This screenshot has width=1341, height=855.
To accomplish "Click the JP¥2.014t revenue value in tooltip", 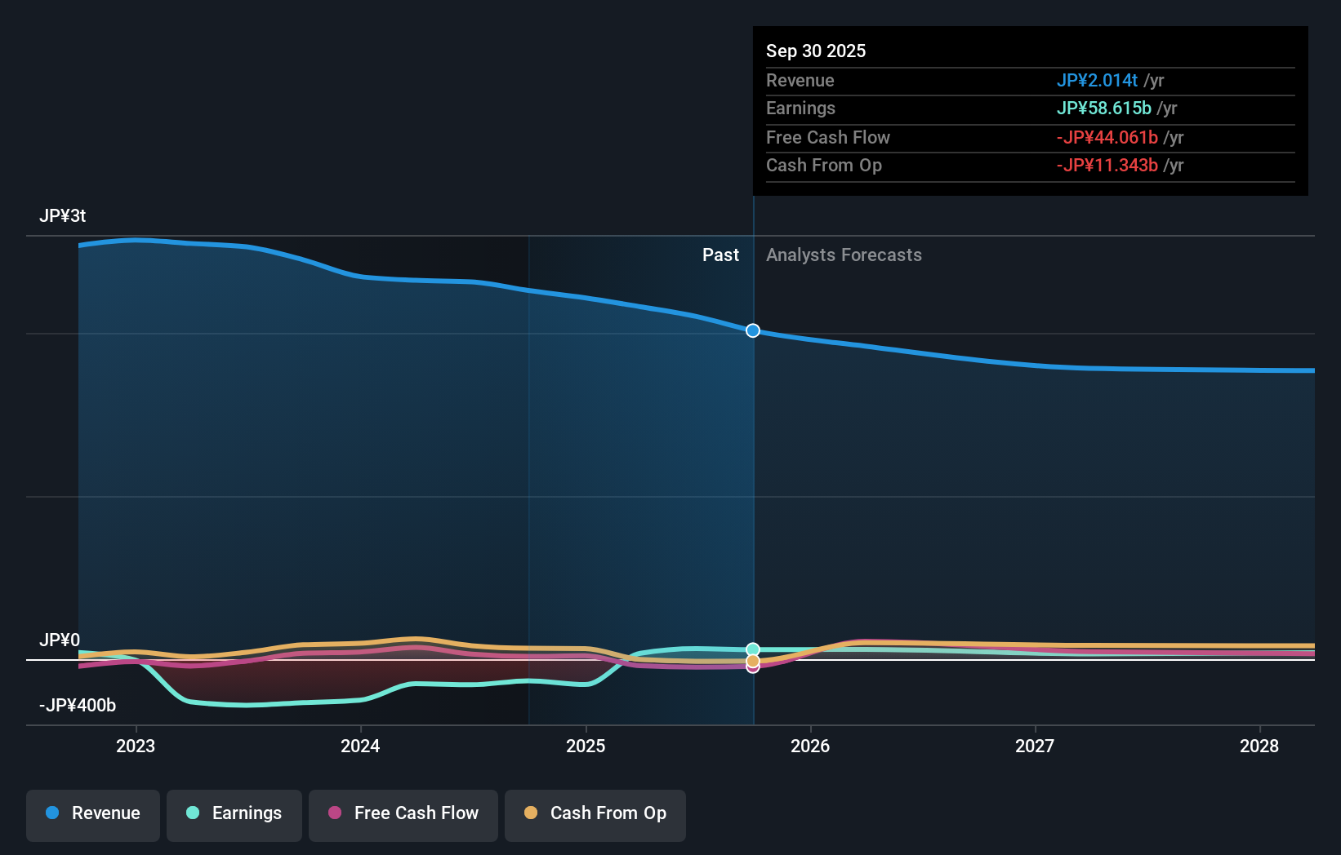I will tap(1098, 80).
